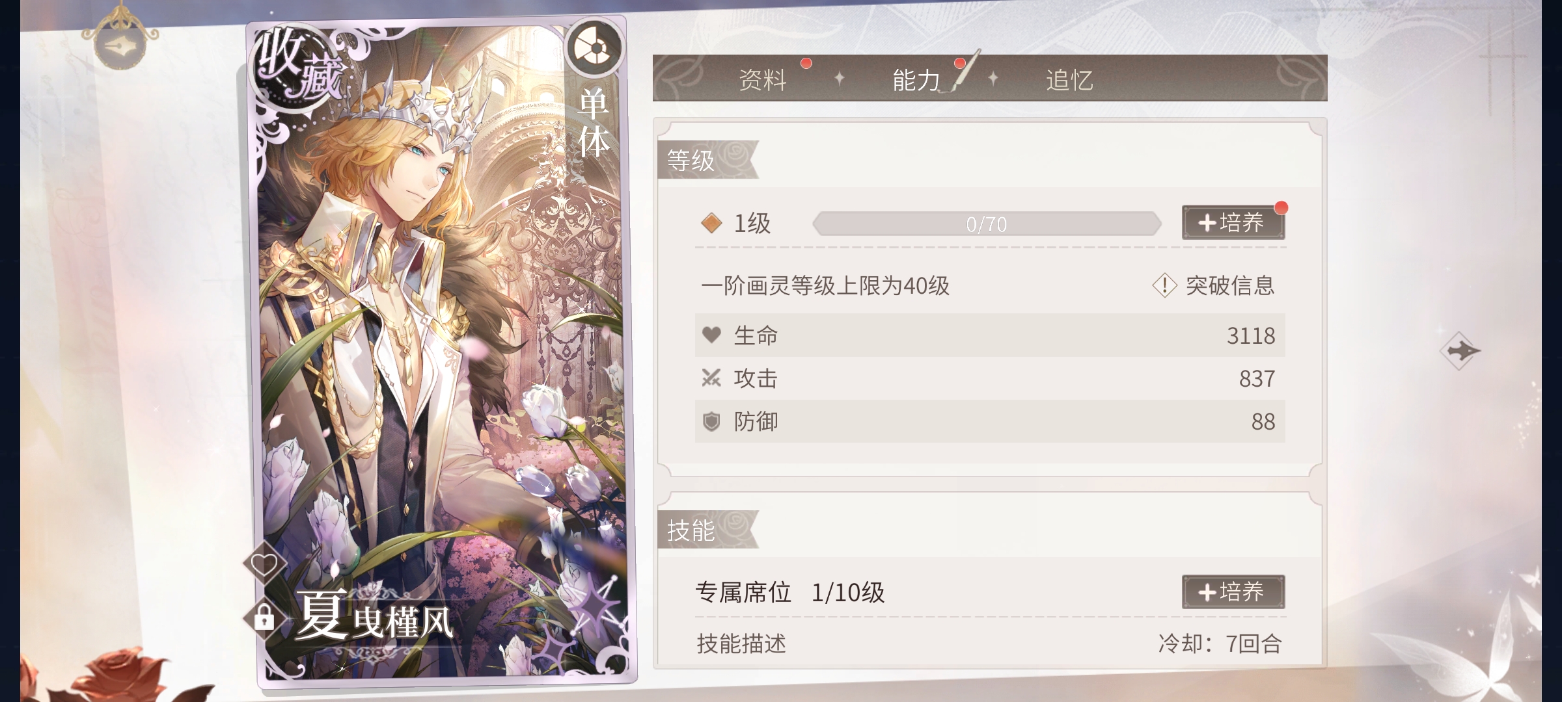
Task: Click the 攻击 crossed swords icon
Action: pyautogui.click(x=711, y=378)
